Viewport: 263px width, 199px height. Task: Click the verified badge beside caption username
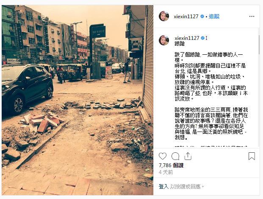pyautogui.click(x=202, y=38)
